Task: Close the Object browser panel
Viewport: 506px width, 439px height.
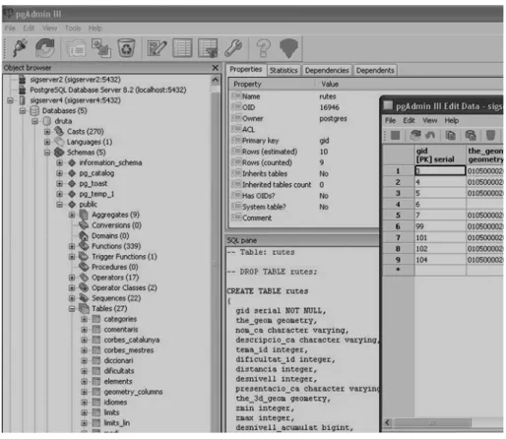Action: 216,68
